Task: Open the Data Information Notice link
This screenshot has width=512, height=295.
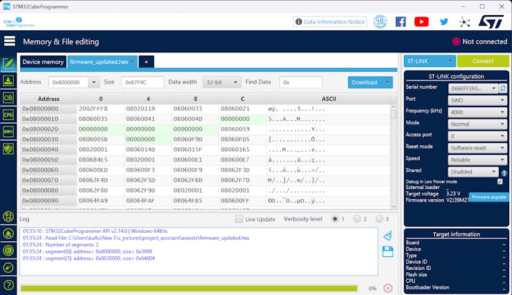Action: [330, 22]
